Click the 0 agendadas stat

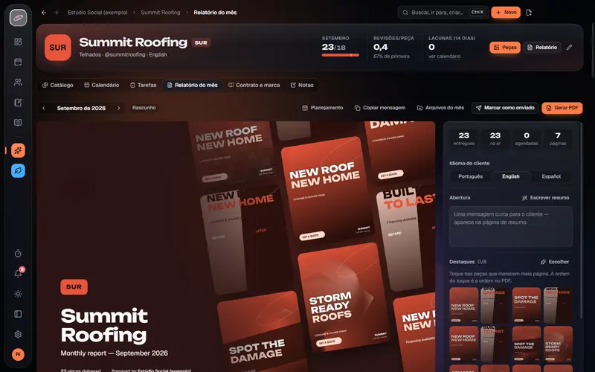(527, 138)
